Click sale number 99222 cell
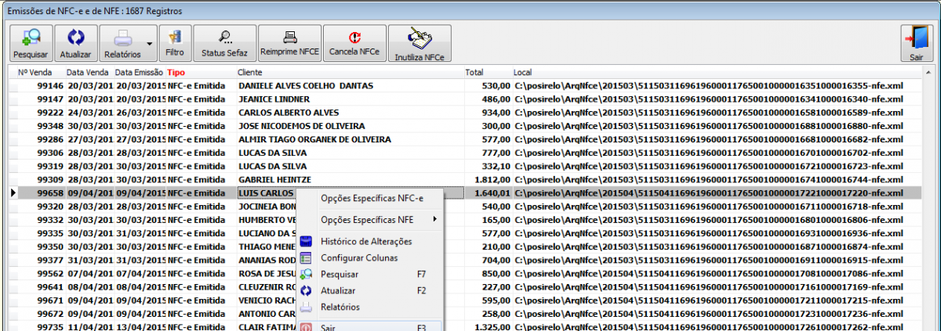The image size is (941, 331). [x=50, y=113]
